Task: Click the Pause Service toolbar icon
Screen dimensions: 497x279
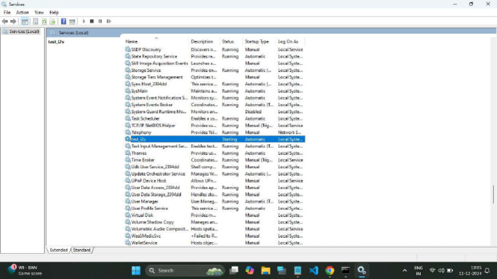Action: coord(100,21)
